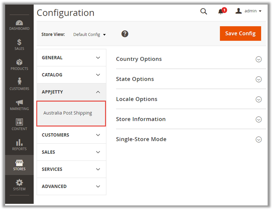This screenshot has width=273, height=210.
Task: Open the Sales dollar icon menu
Action: click(x=19, y=45)
